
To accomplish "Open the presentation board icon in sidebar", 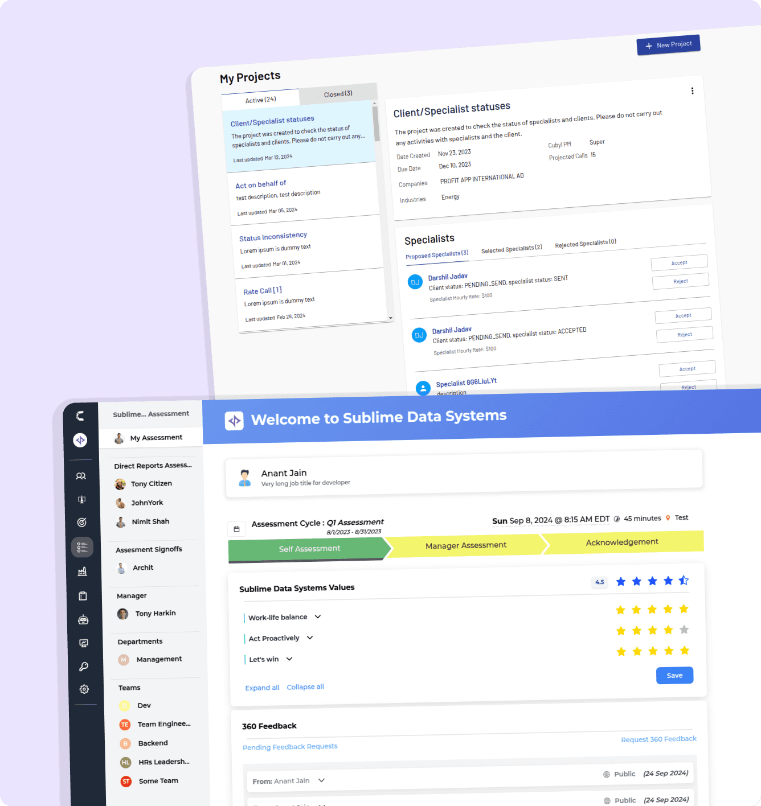I will click(x=81, y=499).
